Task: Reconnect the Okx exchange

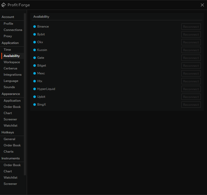Action: 191,42
